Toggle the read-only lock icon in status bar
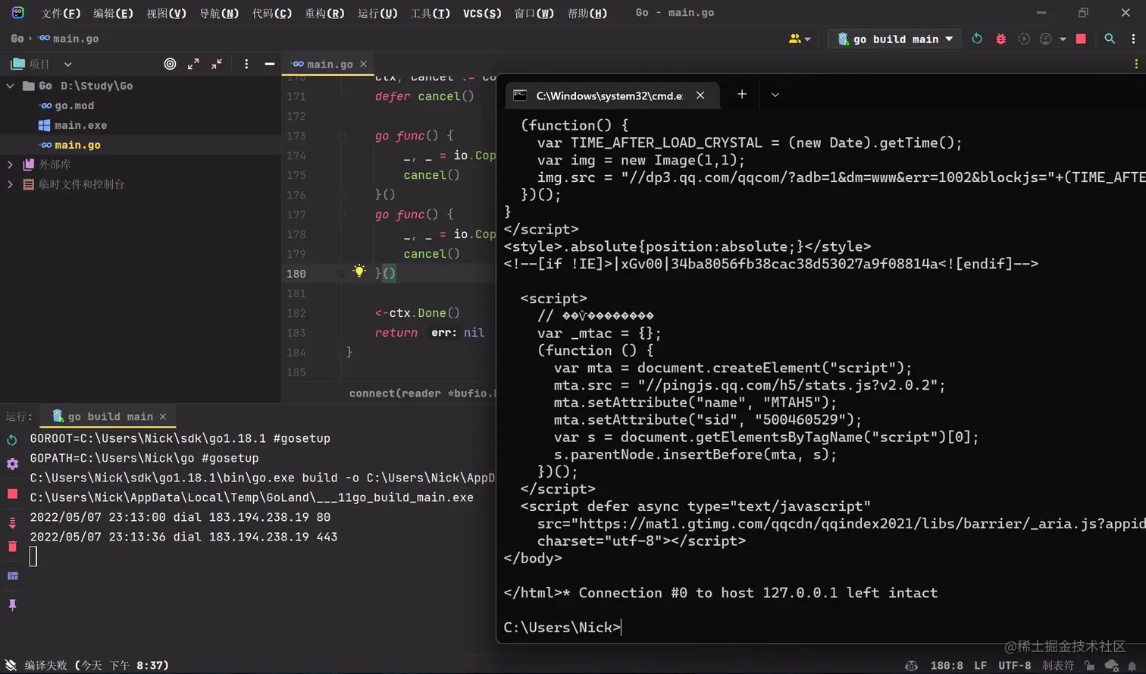 (1089, 666)
